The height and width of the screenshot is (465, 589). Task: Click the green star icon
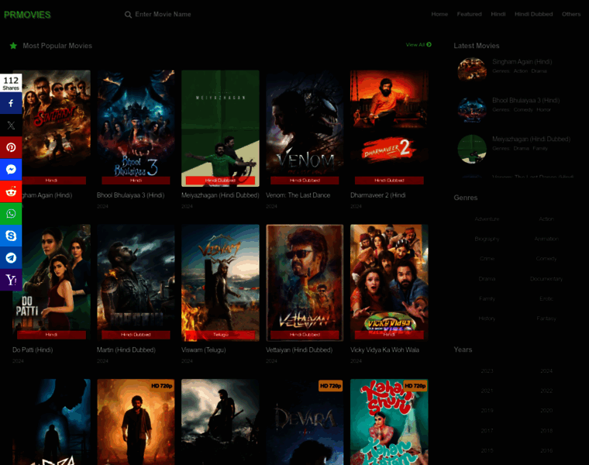pyautogui.click(x=13, y=46)
